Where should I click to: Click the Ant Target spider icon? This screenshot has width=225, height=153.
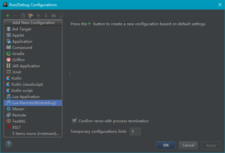click(x=9, y=29)
